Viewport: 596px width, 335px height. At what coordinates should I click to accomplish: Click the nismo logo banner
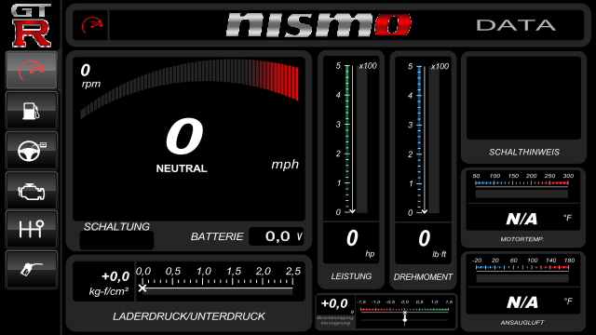pyautogui.click(x=318, y=25)
